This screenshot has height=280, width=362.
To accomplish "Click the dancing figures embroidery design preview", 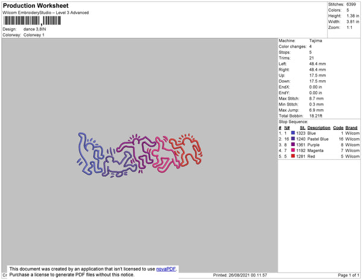I will pos(140,154).
